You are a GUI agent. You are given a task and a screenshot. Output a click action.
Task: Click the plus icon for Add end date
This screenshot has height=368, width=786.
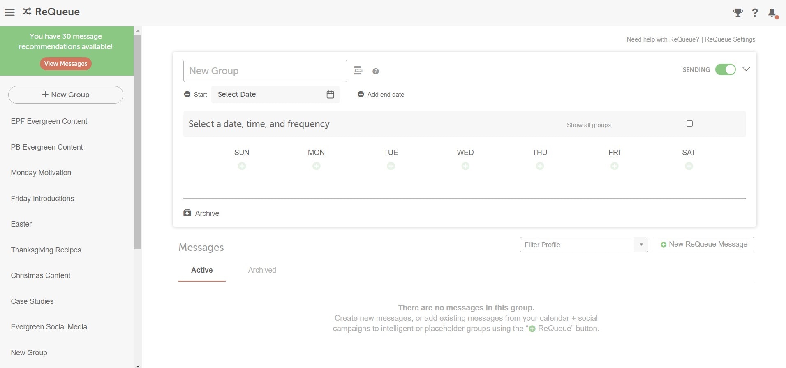tap(361, 94)
